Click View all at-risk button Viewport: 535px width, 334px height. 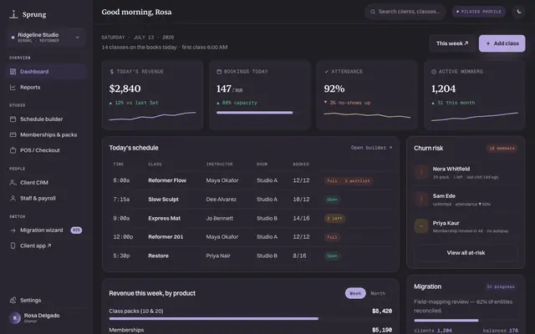coord(466,253)
